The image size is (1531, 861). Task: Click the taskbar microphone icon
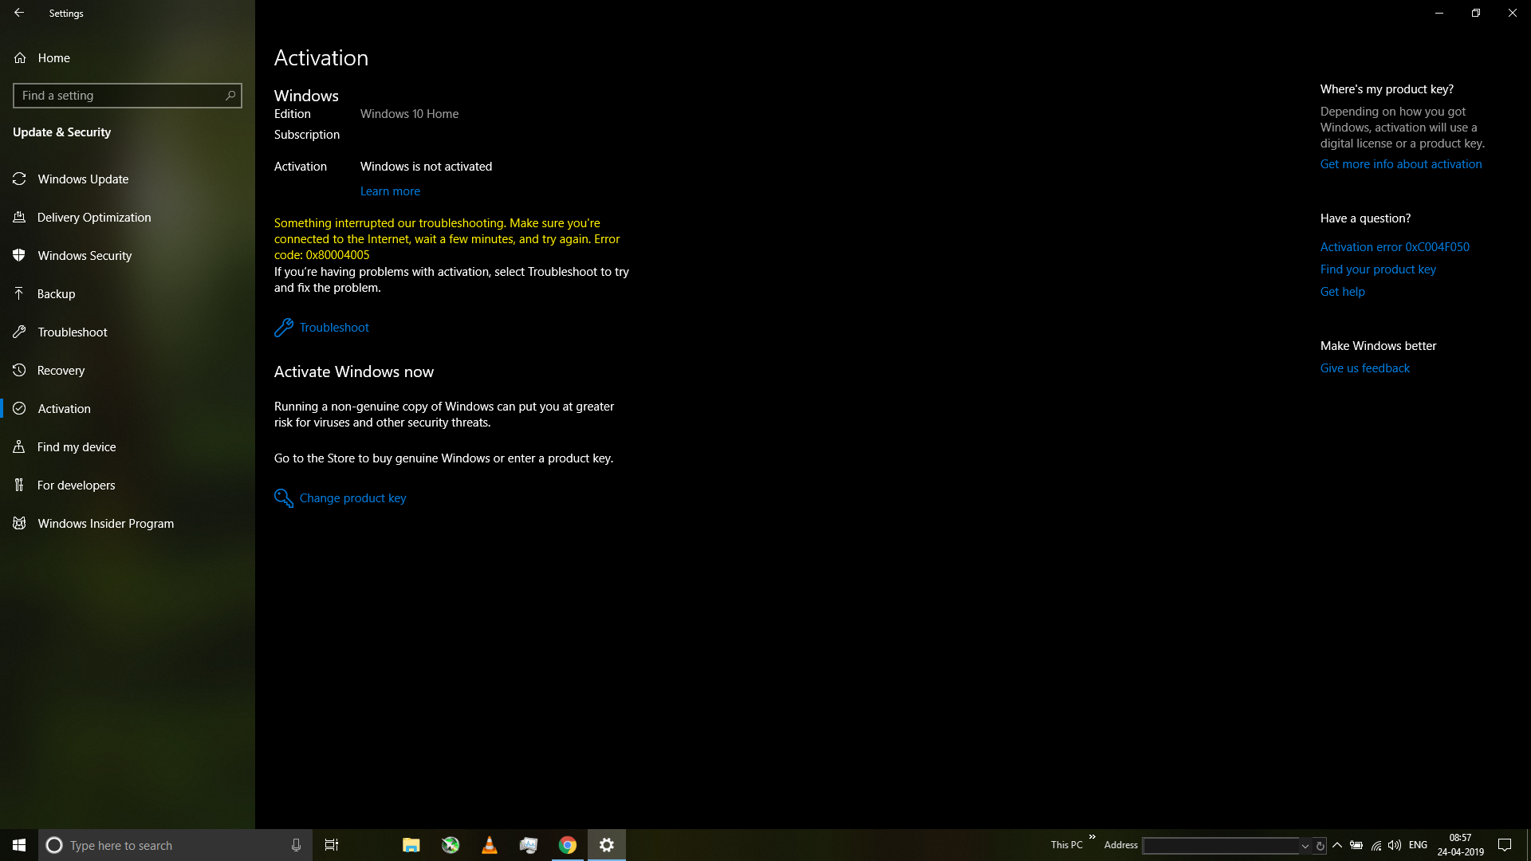click(296, 845)
